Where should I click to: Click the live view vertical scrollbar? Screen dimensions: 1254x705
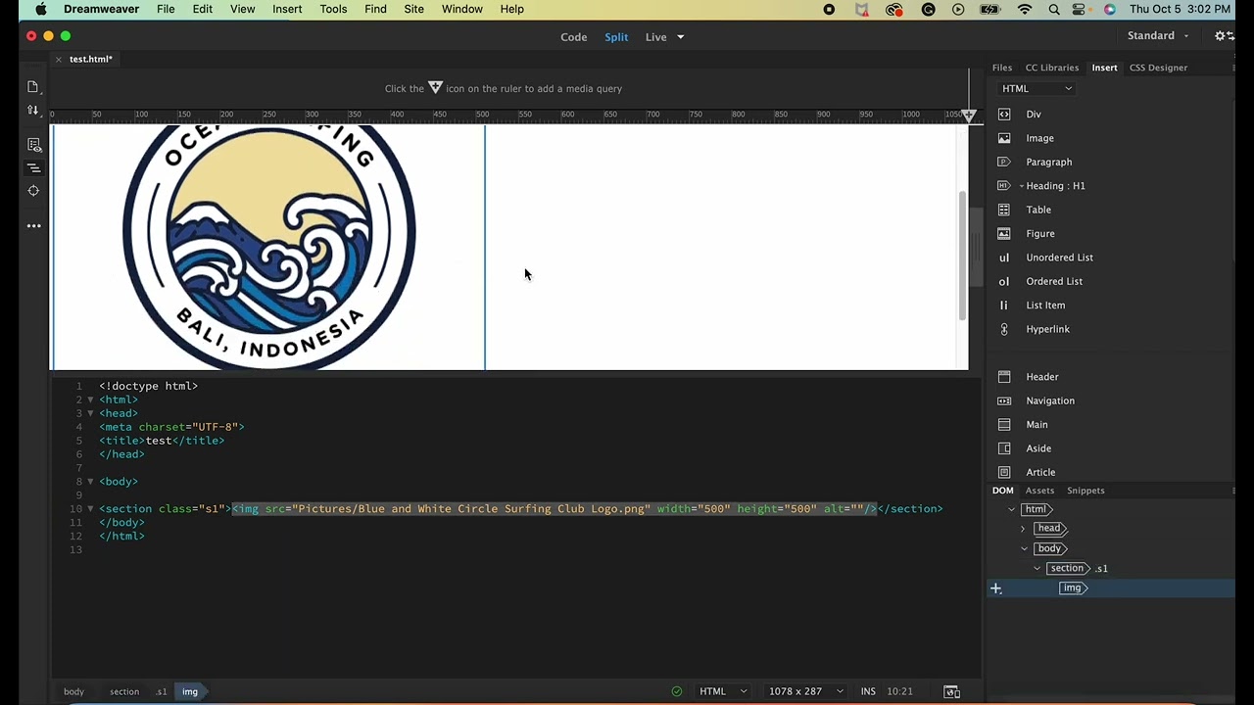coord(963,255)
